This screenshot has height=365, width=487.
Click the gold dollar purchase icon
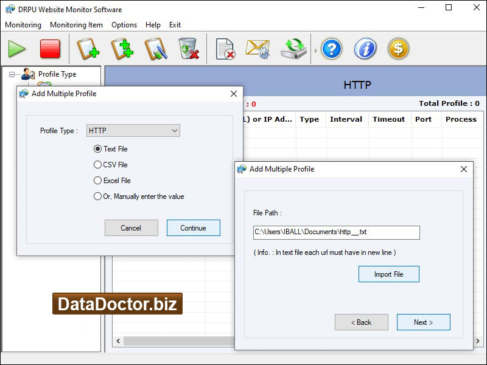[x=399, y=49]
